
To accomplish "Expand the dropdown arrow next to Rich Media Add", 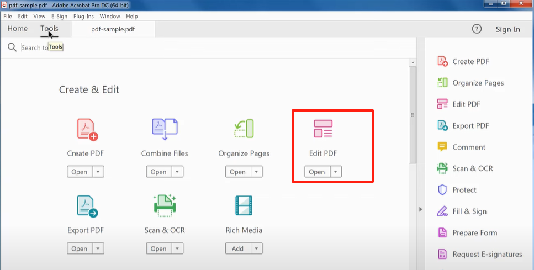I will [256, 248].
